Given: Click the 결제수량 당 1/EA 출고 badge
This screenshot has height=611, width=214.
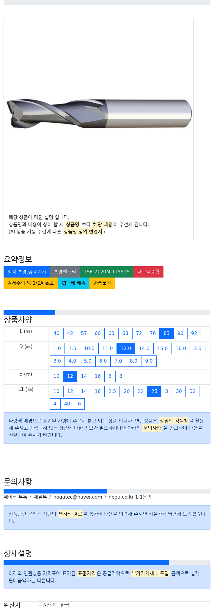Looking at the screenshot, I should (31, 283).
